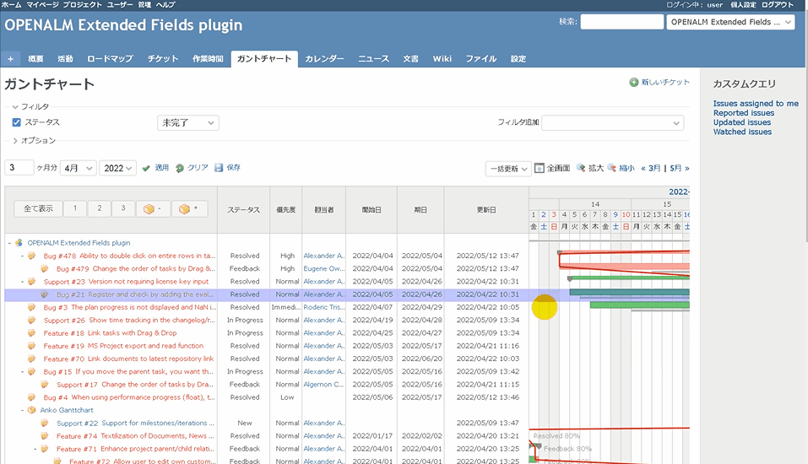Switch to the 作業時間 tab
Screen dimensions: 808x464
[x=208, y=59]
